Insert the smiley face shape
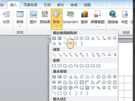Screen dimensions: 135x101 pos(87,88)
